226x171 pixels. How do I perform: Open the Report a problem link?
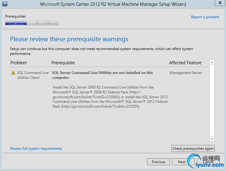[x=205, y=17]
